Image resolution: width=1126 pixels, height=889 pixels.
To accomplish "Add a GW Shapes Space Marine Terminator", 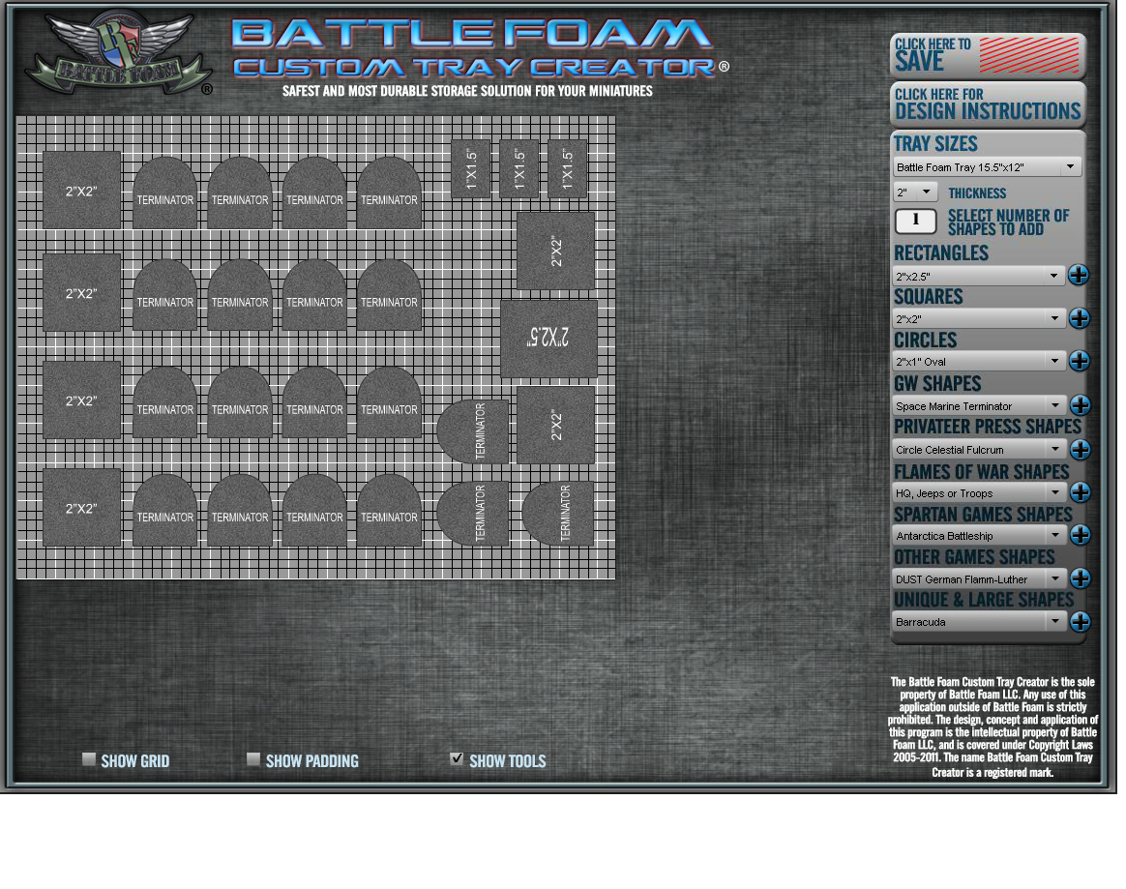I will [1080, 405].
